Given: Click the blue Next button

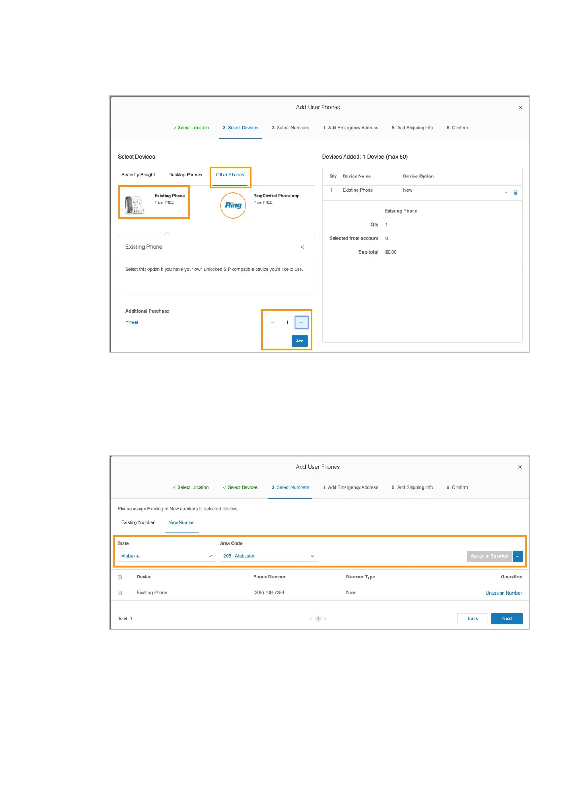Looking at the screenshot, I should (507, 618).
